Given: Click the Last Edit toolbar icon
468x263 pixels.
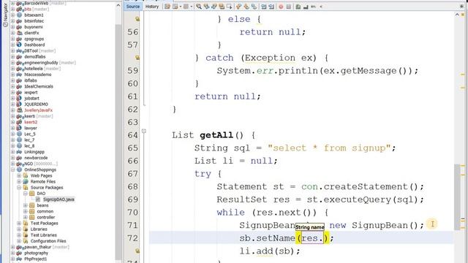Looking at the screenshot, I should pyautogui.click(x=167, y=7).
